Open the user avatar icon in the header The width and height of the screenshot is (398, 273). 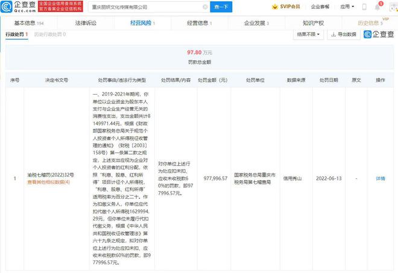pyautogui.click(x=384, y=7)
